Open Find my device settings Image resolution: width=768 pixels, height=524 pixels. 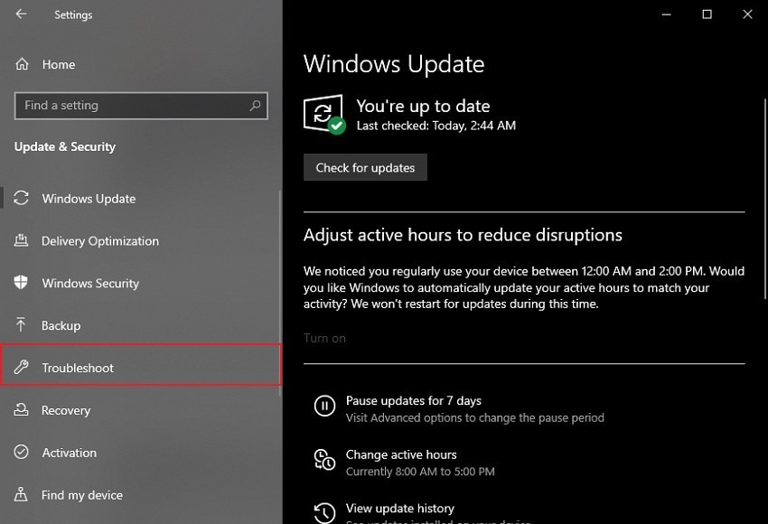click(x=141, y=494)
